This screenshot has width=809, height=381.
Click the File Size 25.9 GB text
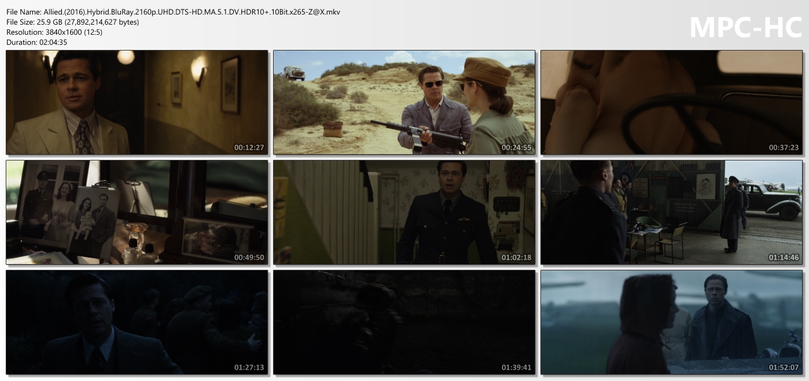click(73, 22)
